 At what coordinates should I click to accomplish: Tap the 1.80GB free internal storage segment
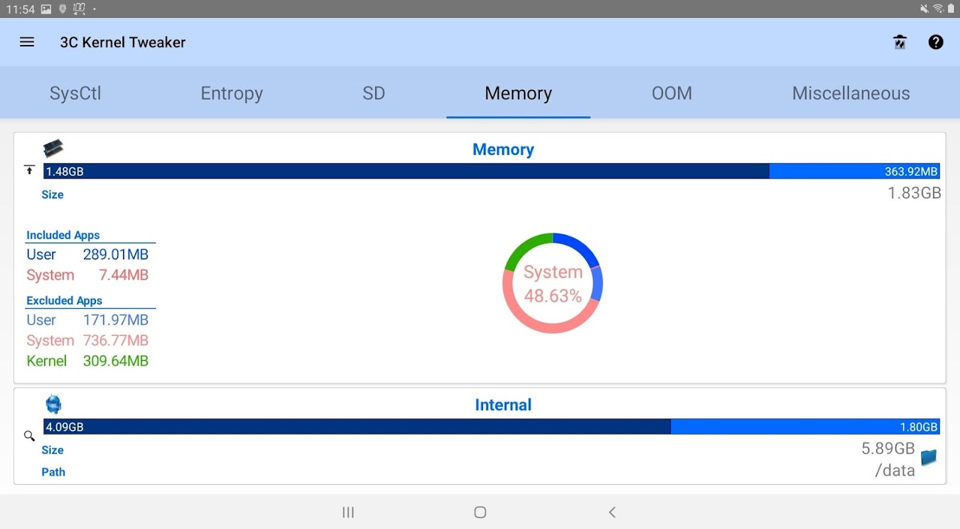(805, 427)
